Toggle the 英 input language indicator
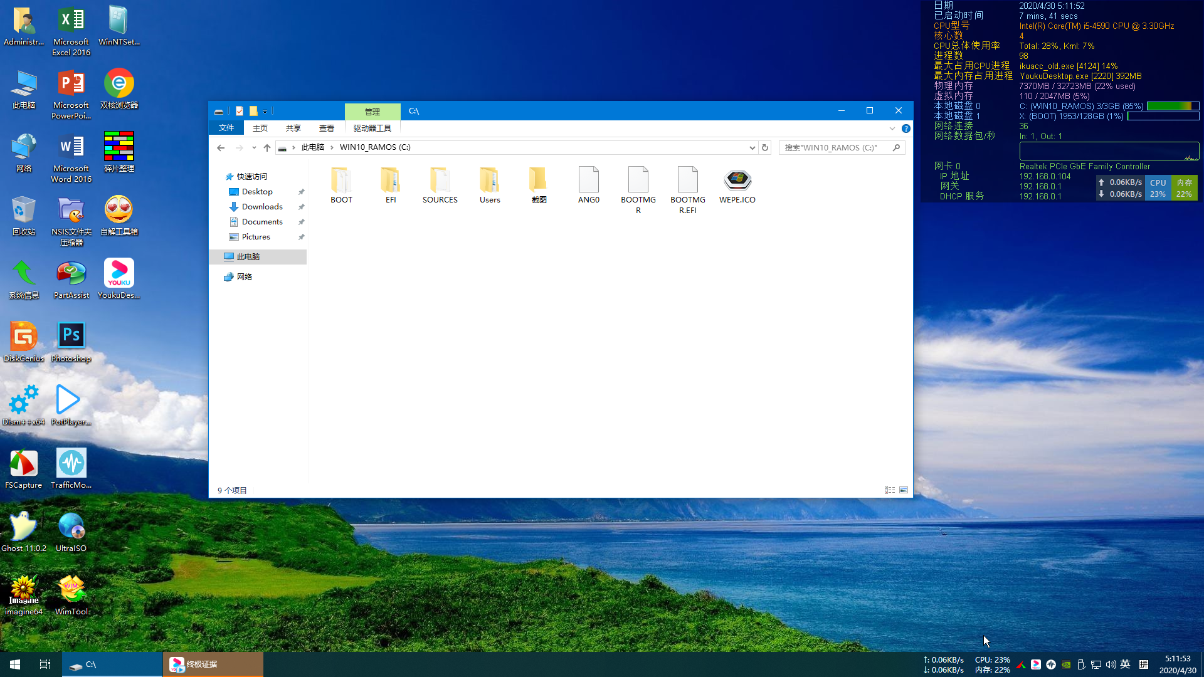The width and height of the screenshot is (1204, 677). pos(1126,664)
